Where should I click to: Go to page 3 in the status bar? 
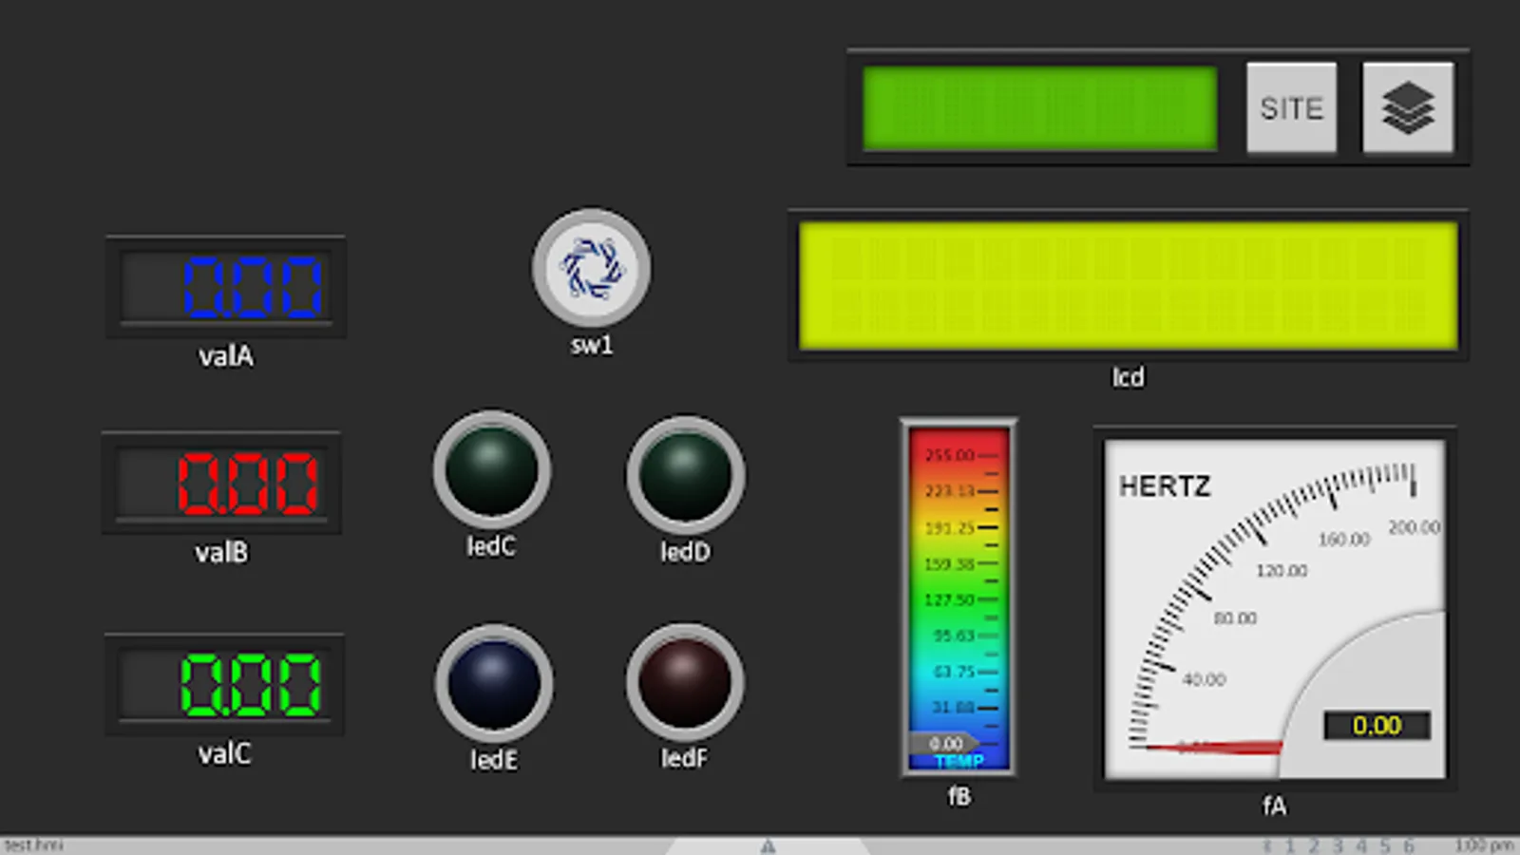click(x=1338, y=845)
